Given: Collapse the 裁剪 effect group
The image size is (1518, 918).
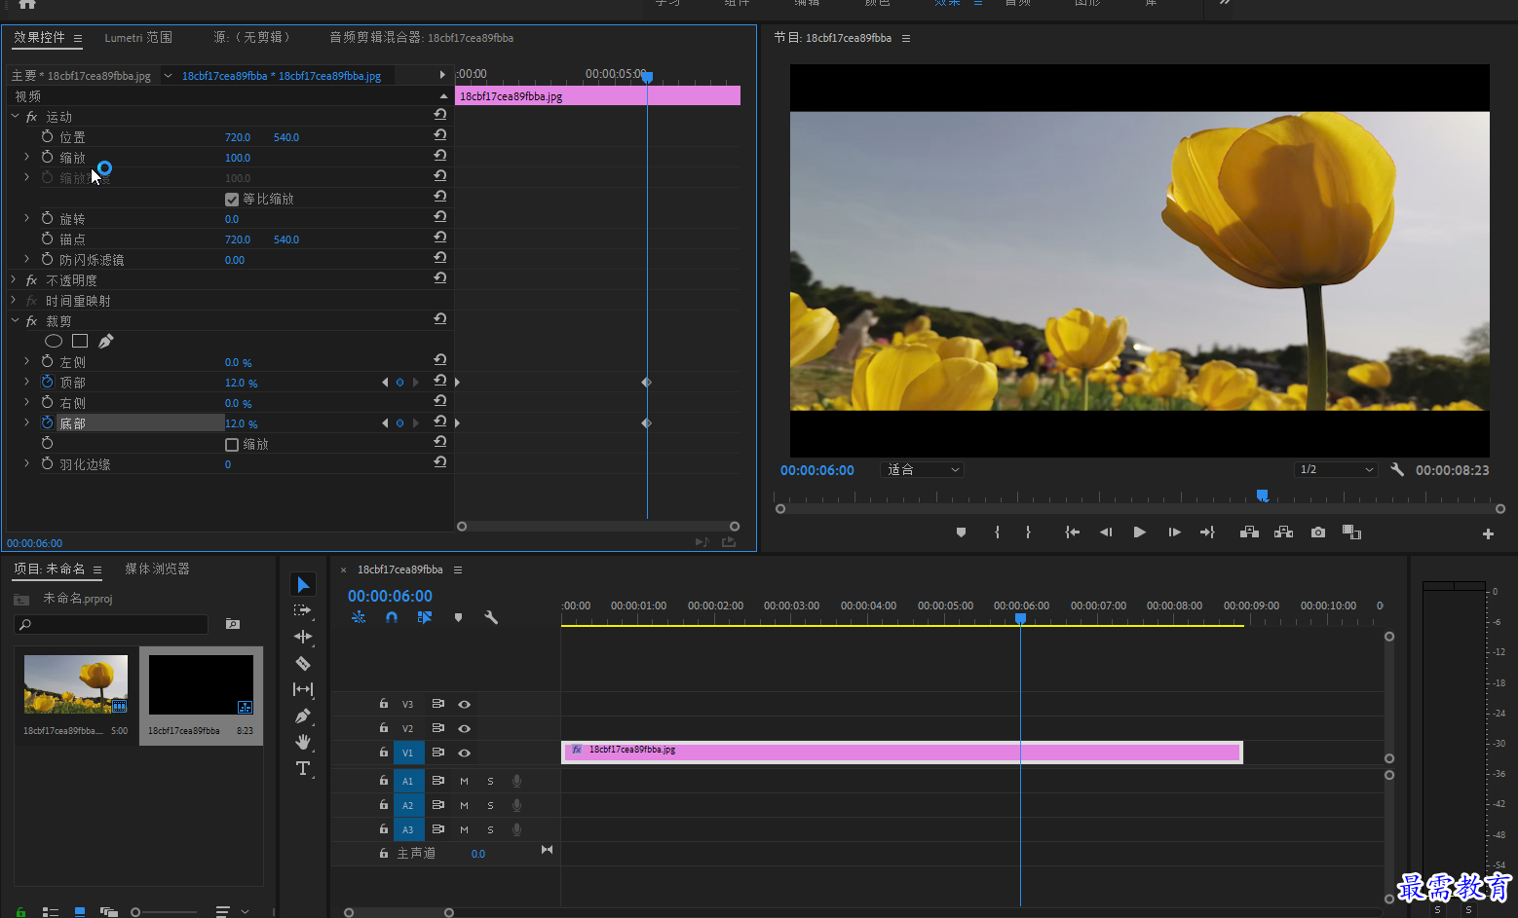Looking at the screenshot, I should (15, 320).
